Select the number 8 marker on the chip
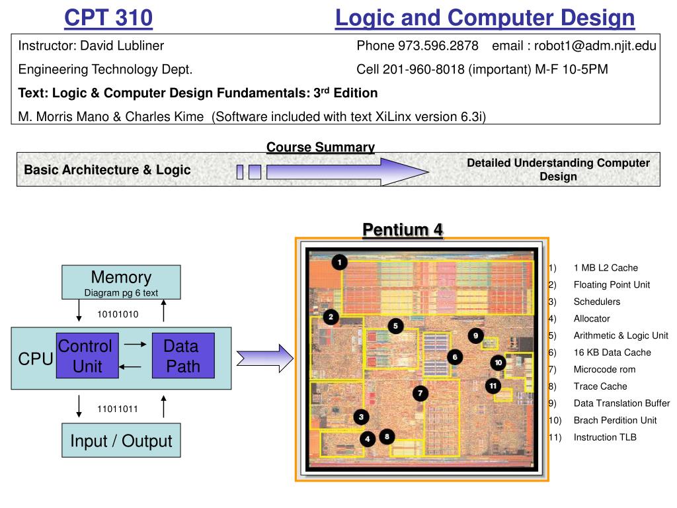This screenshot has width=677, height=508. 387,437
